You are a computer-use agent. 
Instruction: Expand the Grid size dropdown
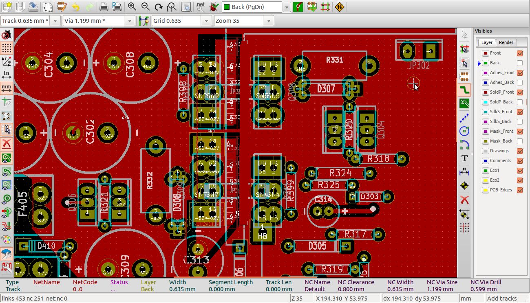click(x=207, y=21)
